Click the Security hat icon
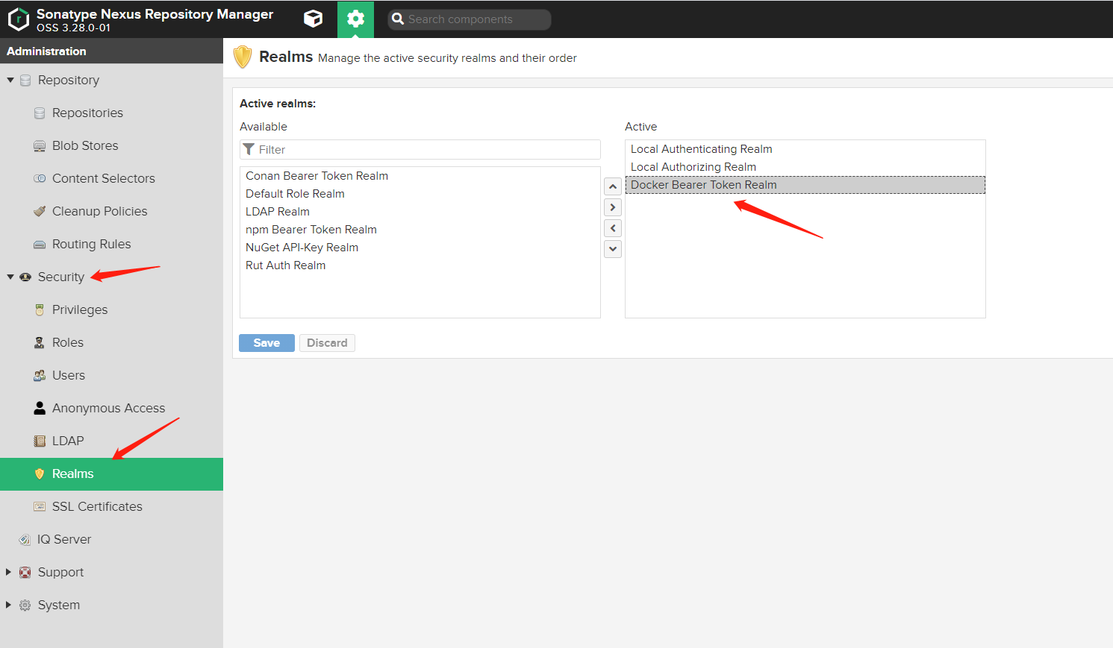This screenshot has width=1113, height=648. (x=25, y=277)
